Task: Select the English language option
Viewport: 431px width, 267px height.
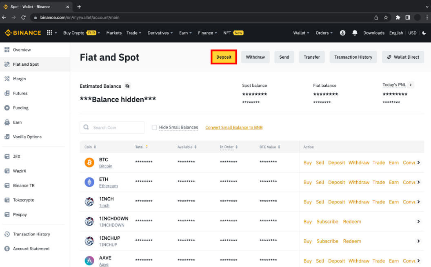Action: pyautogui.click(x=396, y=33)
